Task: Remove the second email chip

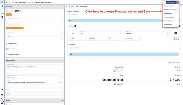Action: (x=44, y=83)
